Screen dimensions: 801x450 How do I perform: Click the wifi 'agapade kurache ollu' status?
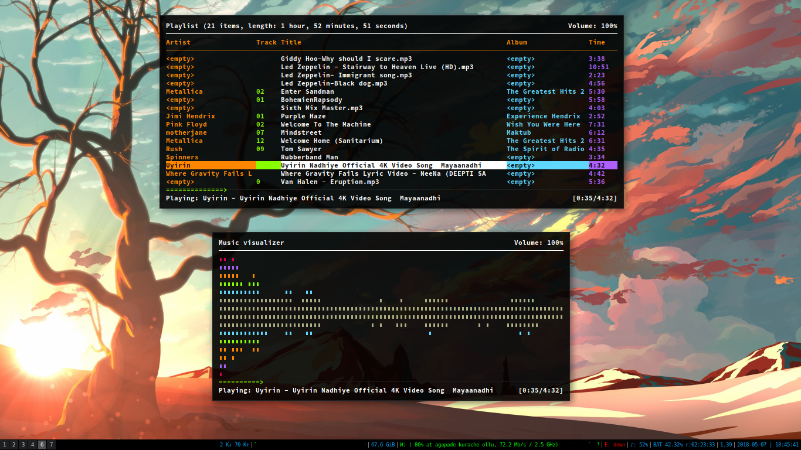click(478, 445)
